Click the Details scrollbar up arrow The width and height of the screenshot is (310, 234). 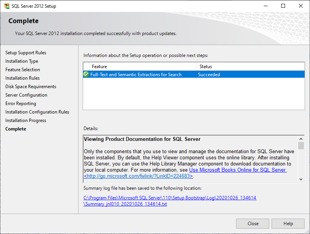click(x=301, y=139)
